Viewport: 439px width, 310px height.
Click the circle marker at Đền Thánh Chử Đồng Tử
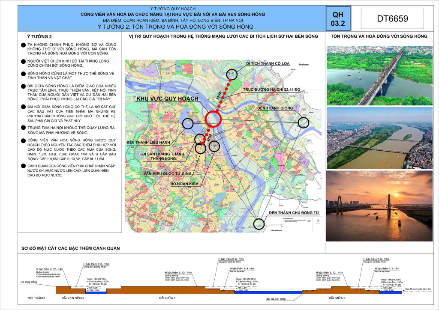259,224
